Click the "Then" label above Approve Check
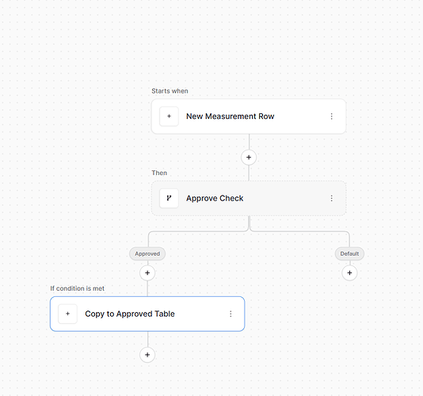The height and width of the screenshot is (396, 423). [x=159, y=173]
